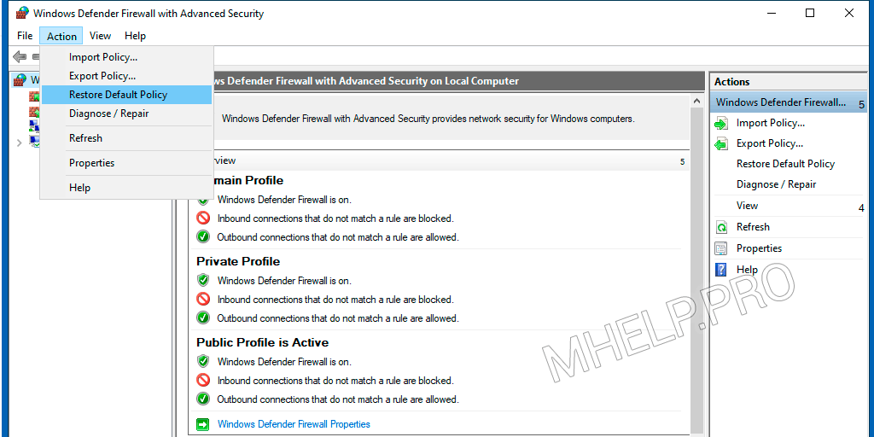The height and width of the screenshot is (437, 874).
Task: Click Properties icon in Actions pane
Action: tap(721, 248)
